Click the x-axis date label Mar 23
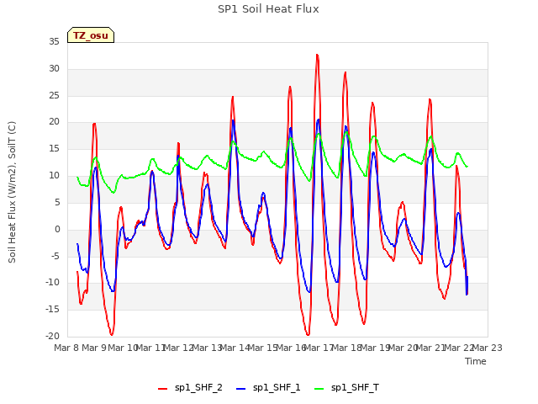 488,348
